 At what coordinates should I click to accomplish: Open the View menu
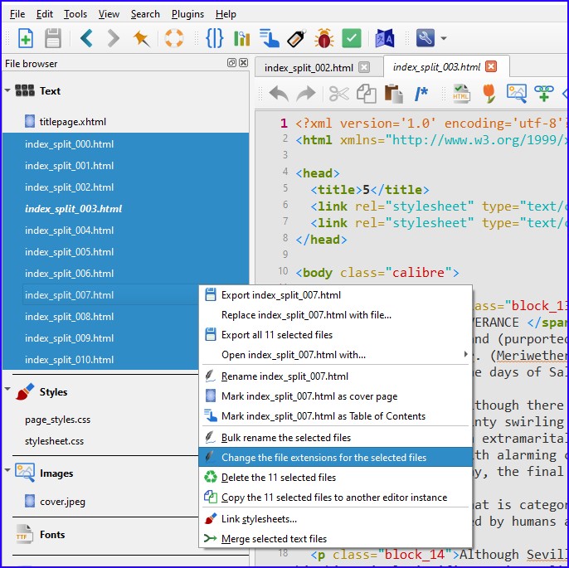pos(109,14)
